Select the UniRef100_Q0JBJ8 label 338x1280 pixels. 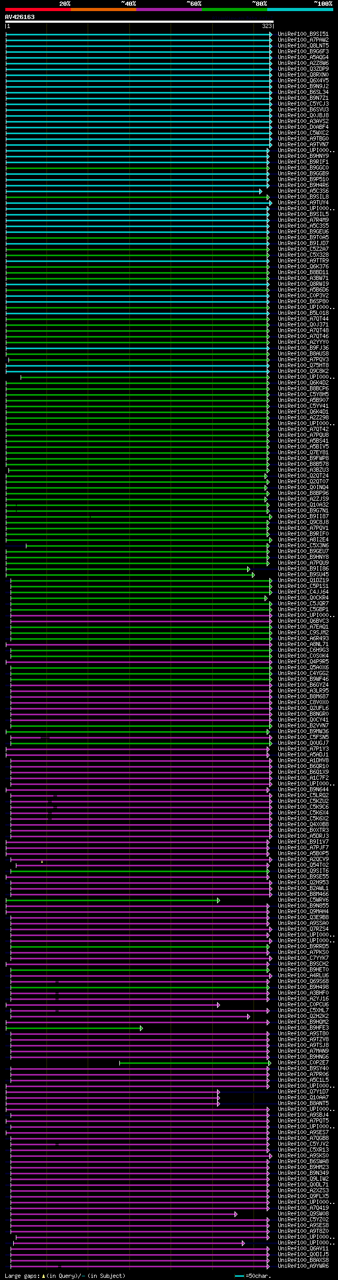click(x=303, y=116)
